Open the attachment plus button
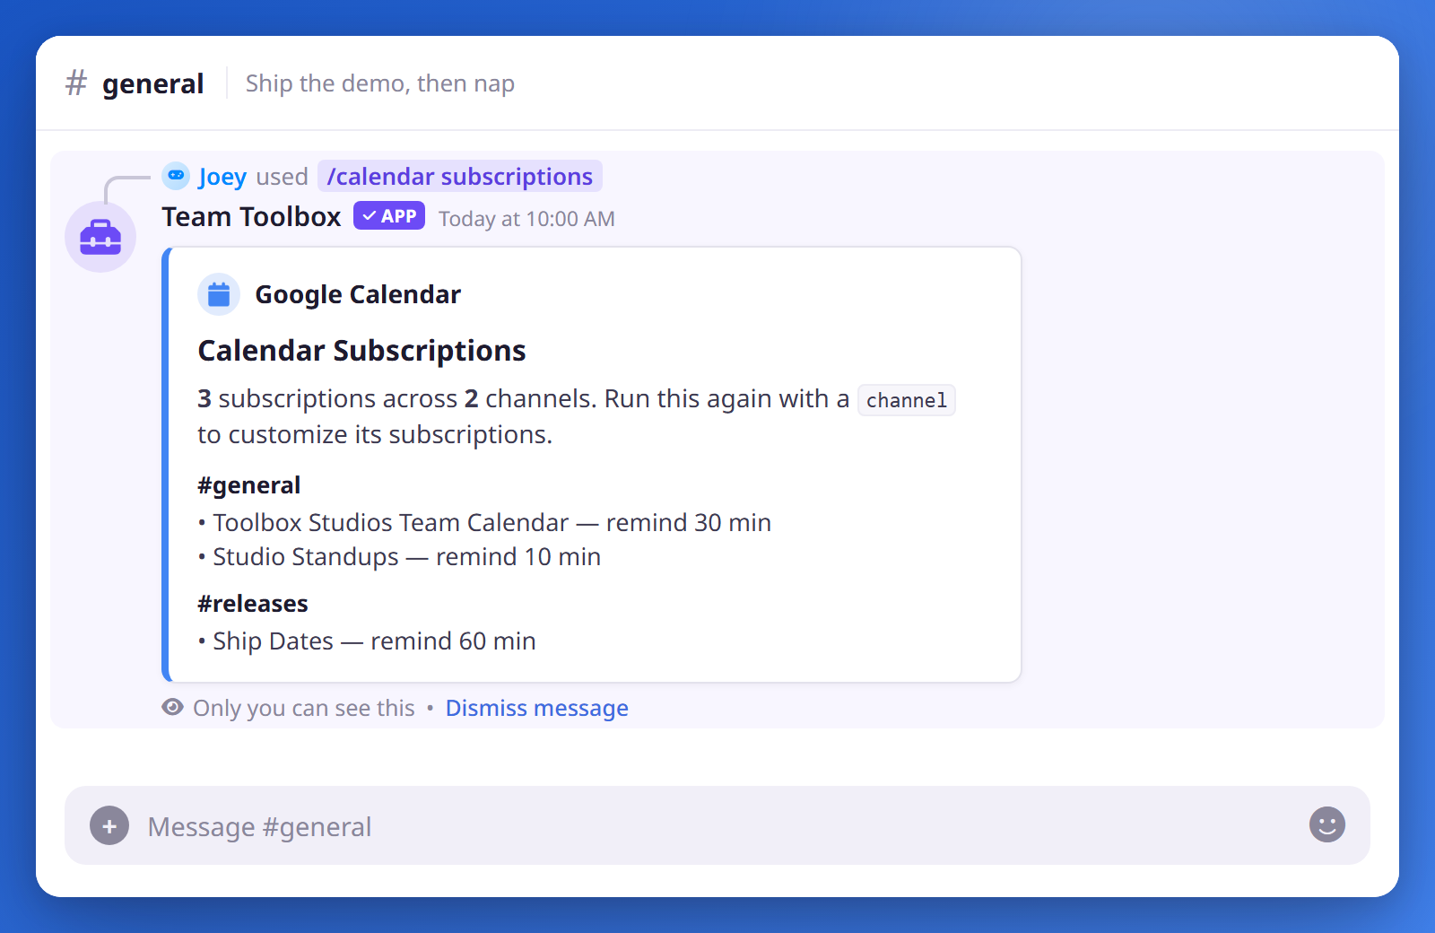Screen dimensions: 1435x933 click(109, 825)
